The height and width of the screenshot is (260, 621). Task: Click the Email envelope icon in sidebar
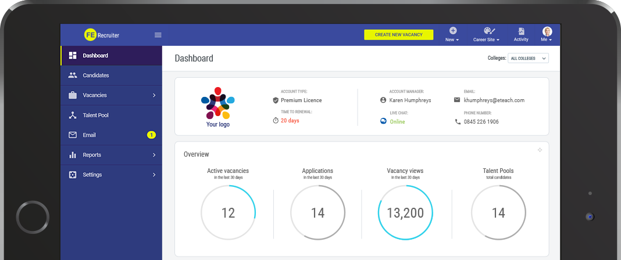click(73, 135)
